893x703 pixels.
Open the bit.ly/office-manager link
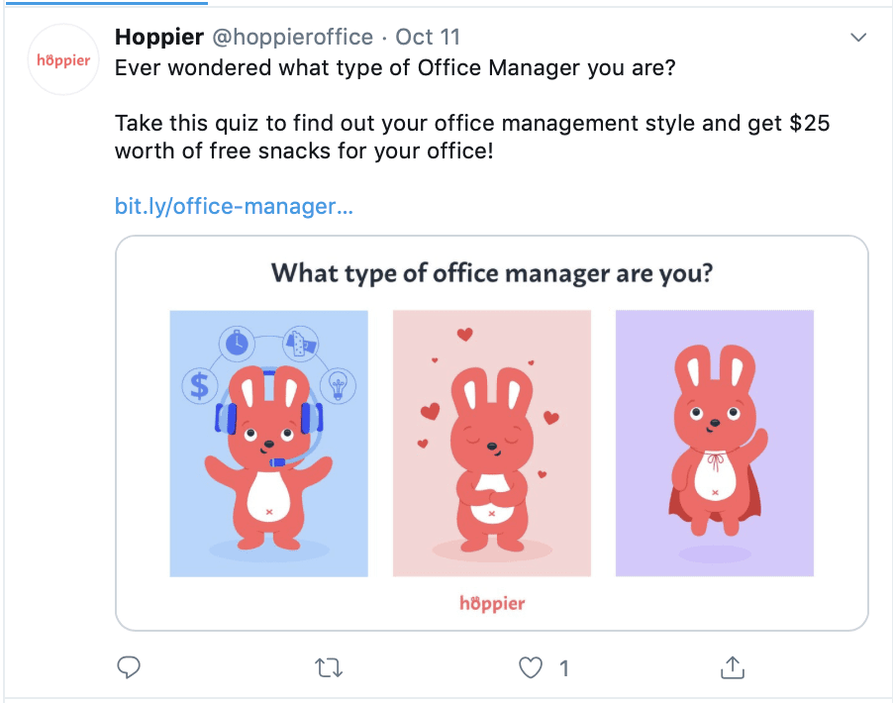(x=234, y=206)
